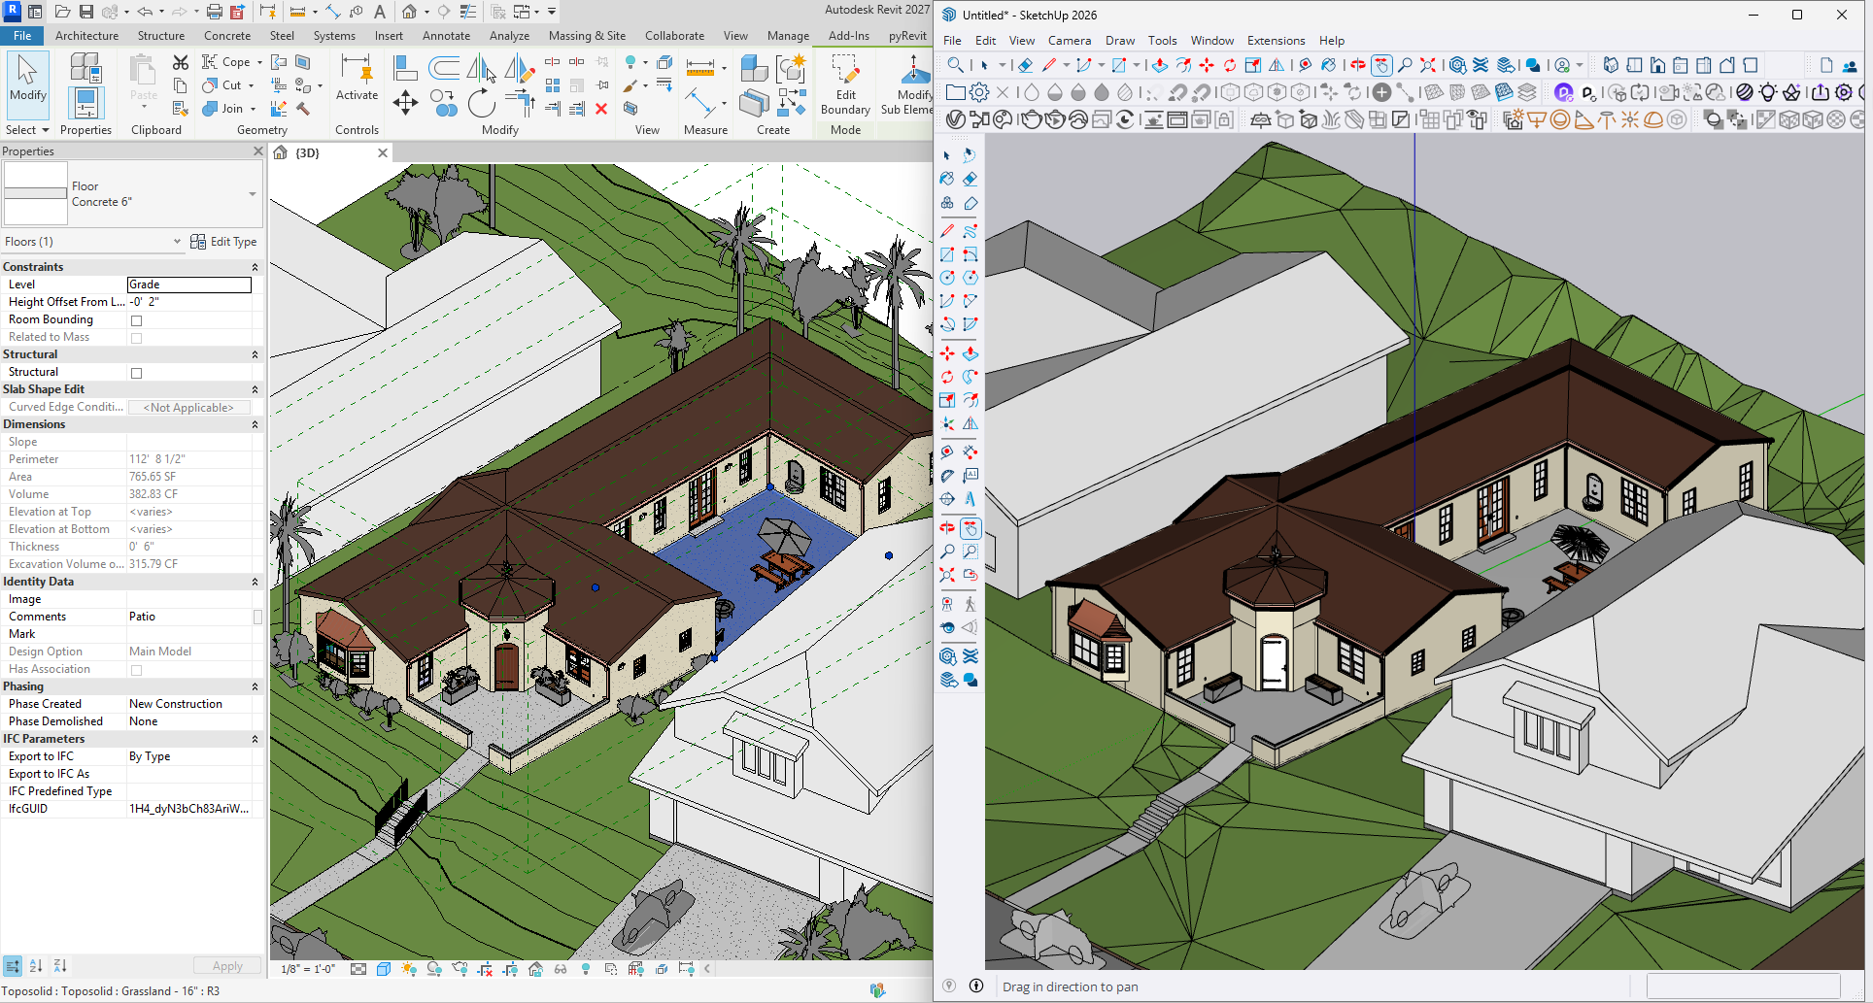Select the Paint Bucket tool in SketchUp

click(x=947, y=179)
